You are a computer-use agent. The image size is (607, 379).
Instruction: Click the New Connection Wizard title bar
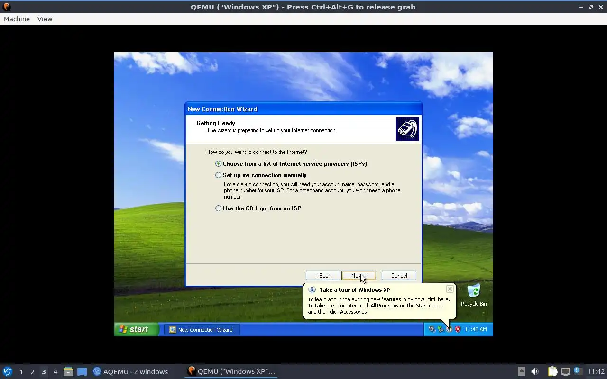click(x=303, y=109)
